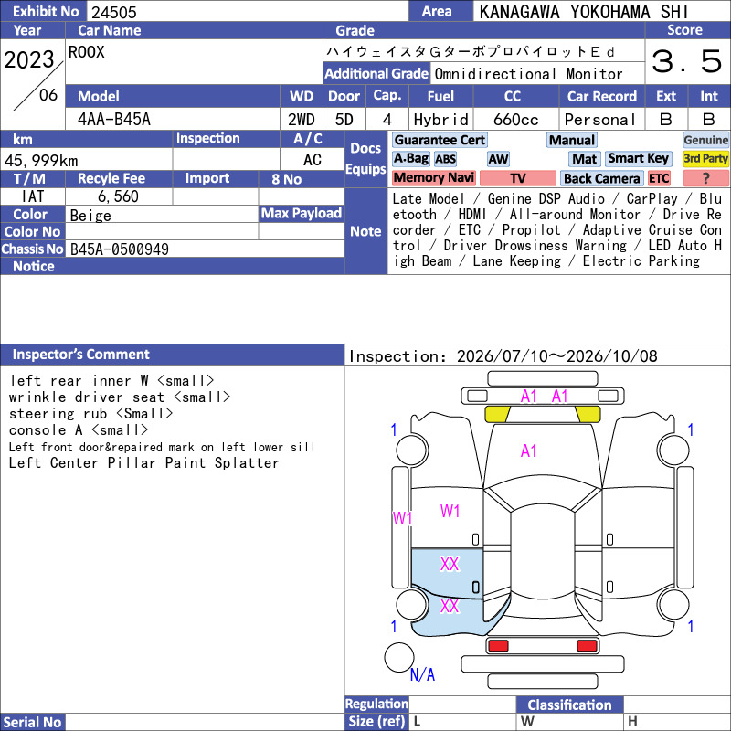Click the Serial No label
The image size is (731, 731).
[33, 722]
